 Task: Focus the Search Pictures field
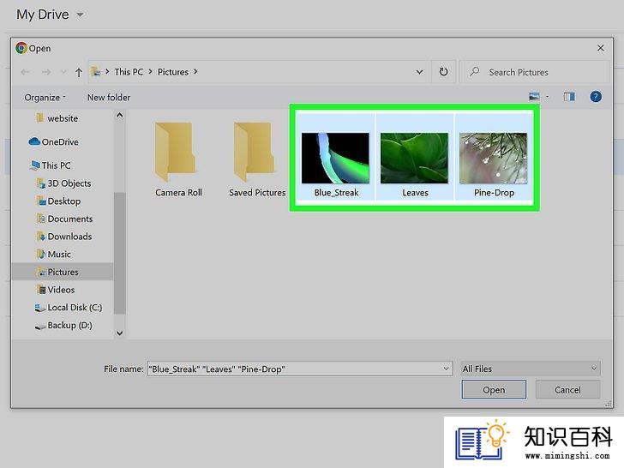(x=535, y=72)
